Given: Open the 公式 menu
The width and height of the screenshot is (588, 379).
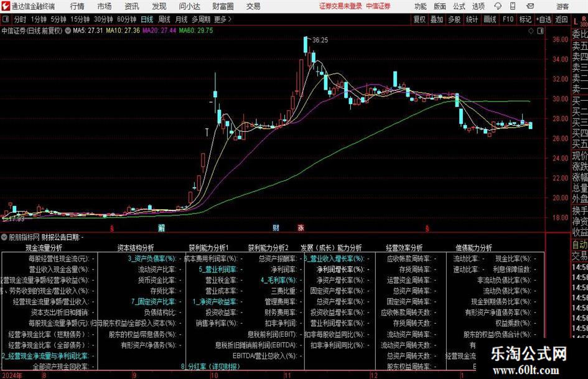Looking at the screenshot, I should (x=459, y=6).
